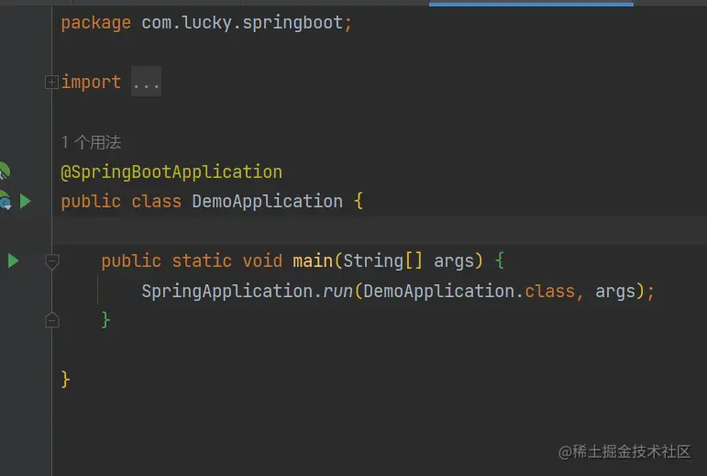Image resolution: width=707 pixels, height=476 pixels.
Task: Click Spring gutter icon beside class declaration
Action: 6,201
